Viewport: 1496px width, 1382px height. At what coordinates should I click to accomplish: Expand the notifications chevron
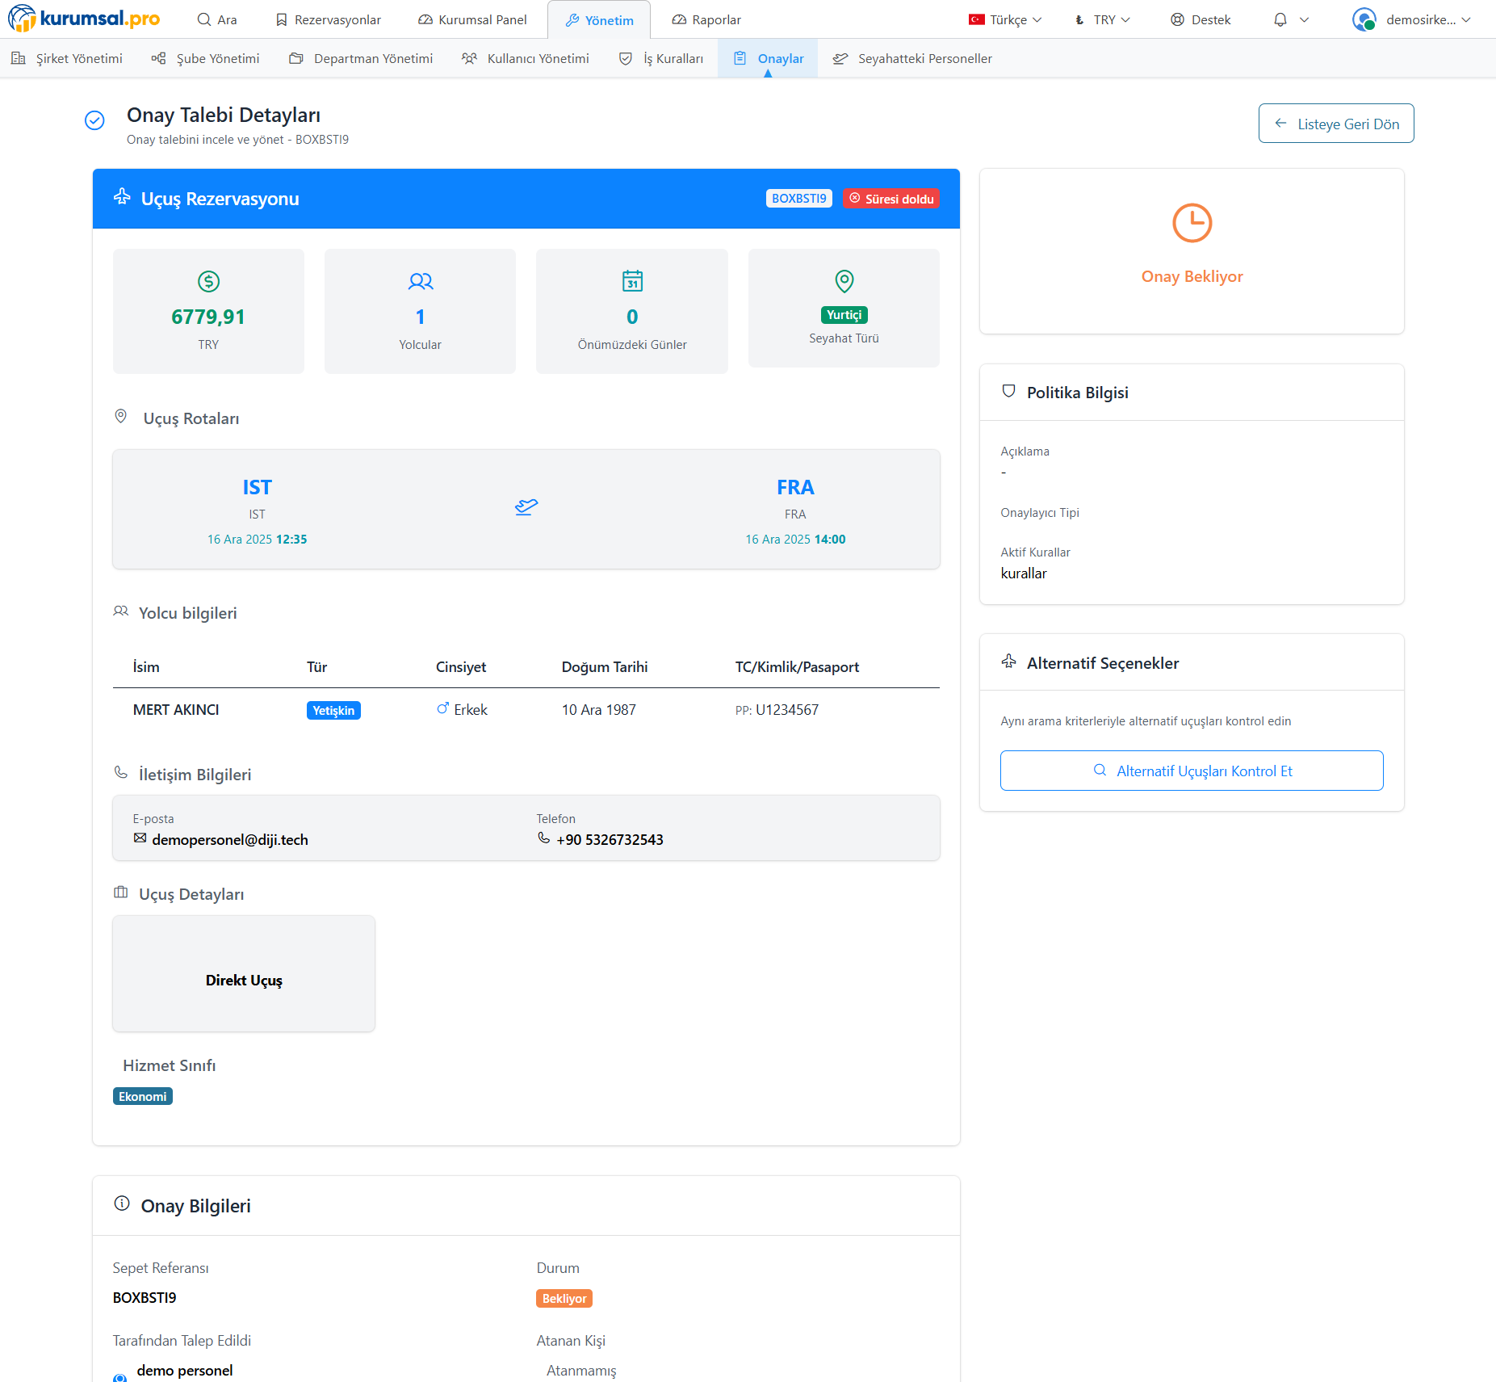[1304, 19]
